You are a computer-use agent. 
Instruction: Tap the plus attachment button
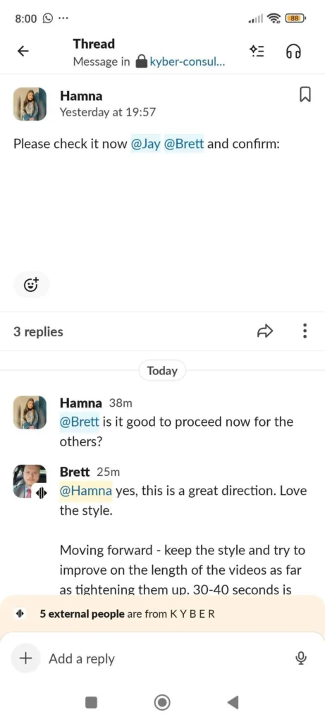25,659
